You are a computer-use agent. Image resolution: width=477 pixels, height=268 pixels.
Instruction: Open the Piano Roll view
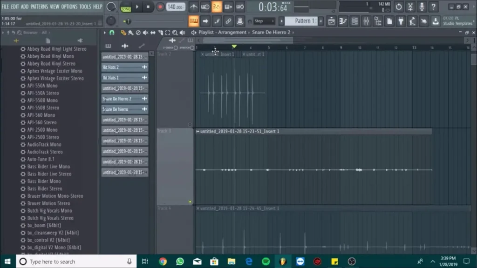[342, 21]
